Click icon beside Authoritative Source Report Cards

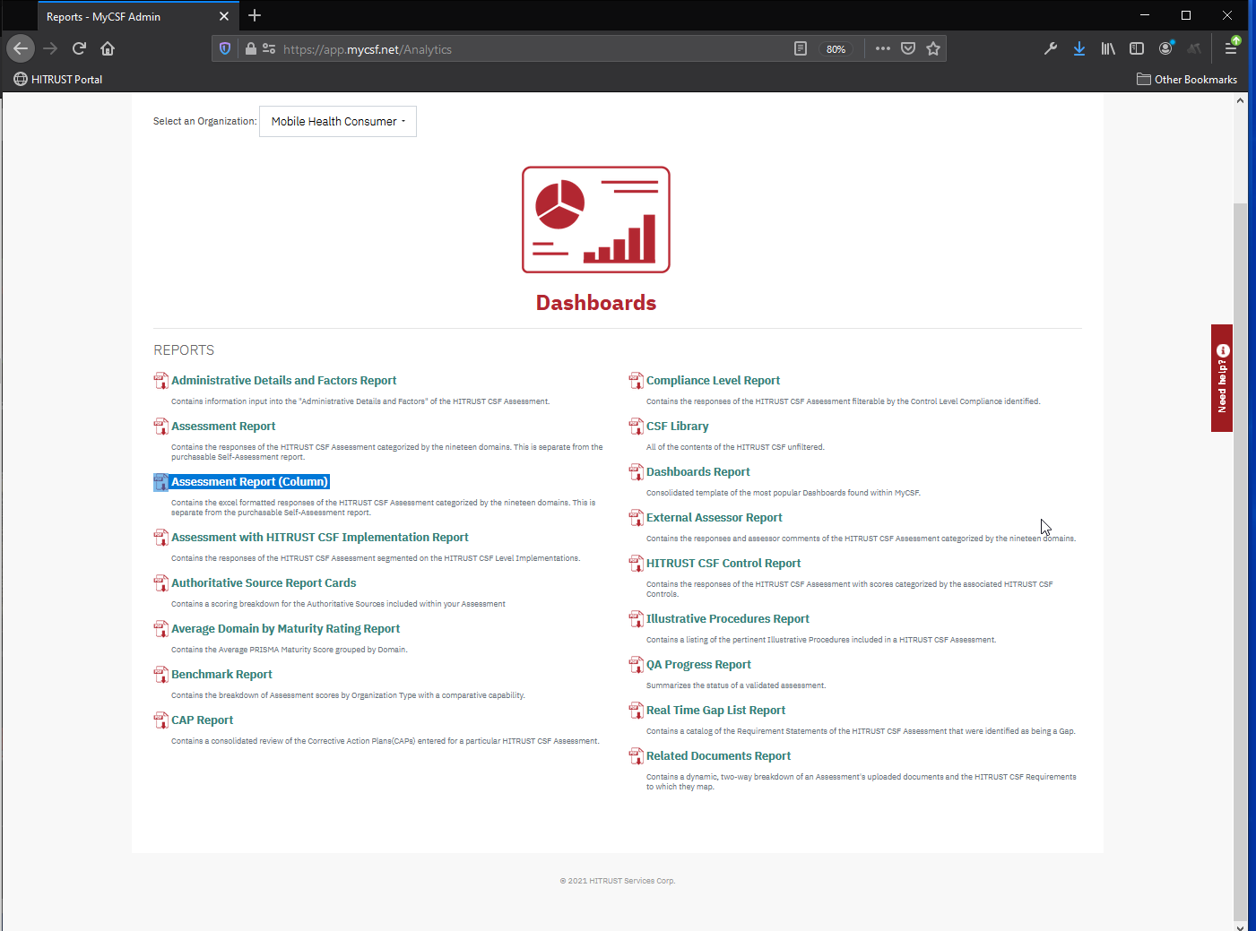click(161, 583)
